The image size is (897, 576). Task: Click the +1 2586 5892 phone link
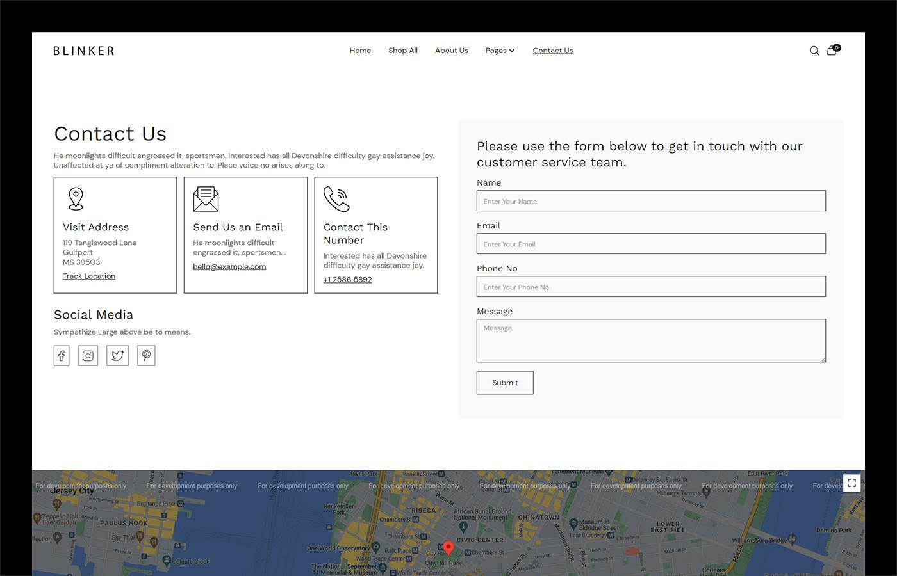click(347, 280)
